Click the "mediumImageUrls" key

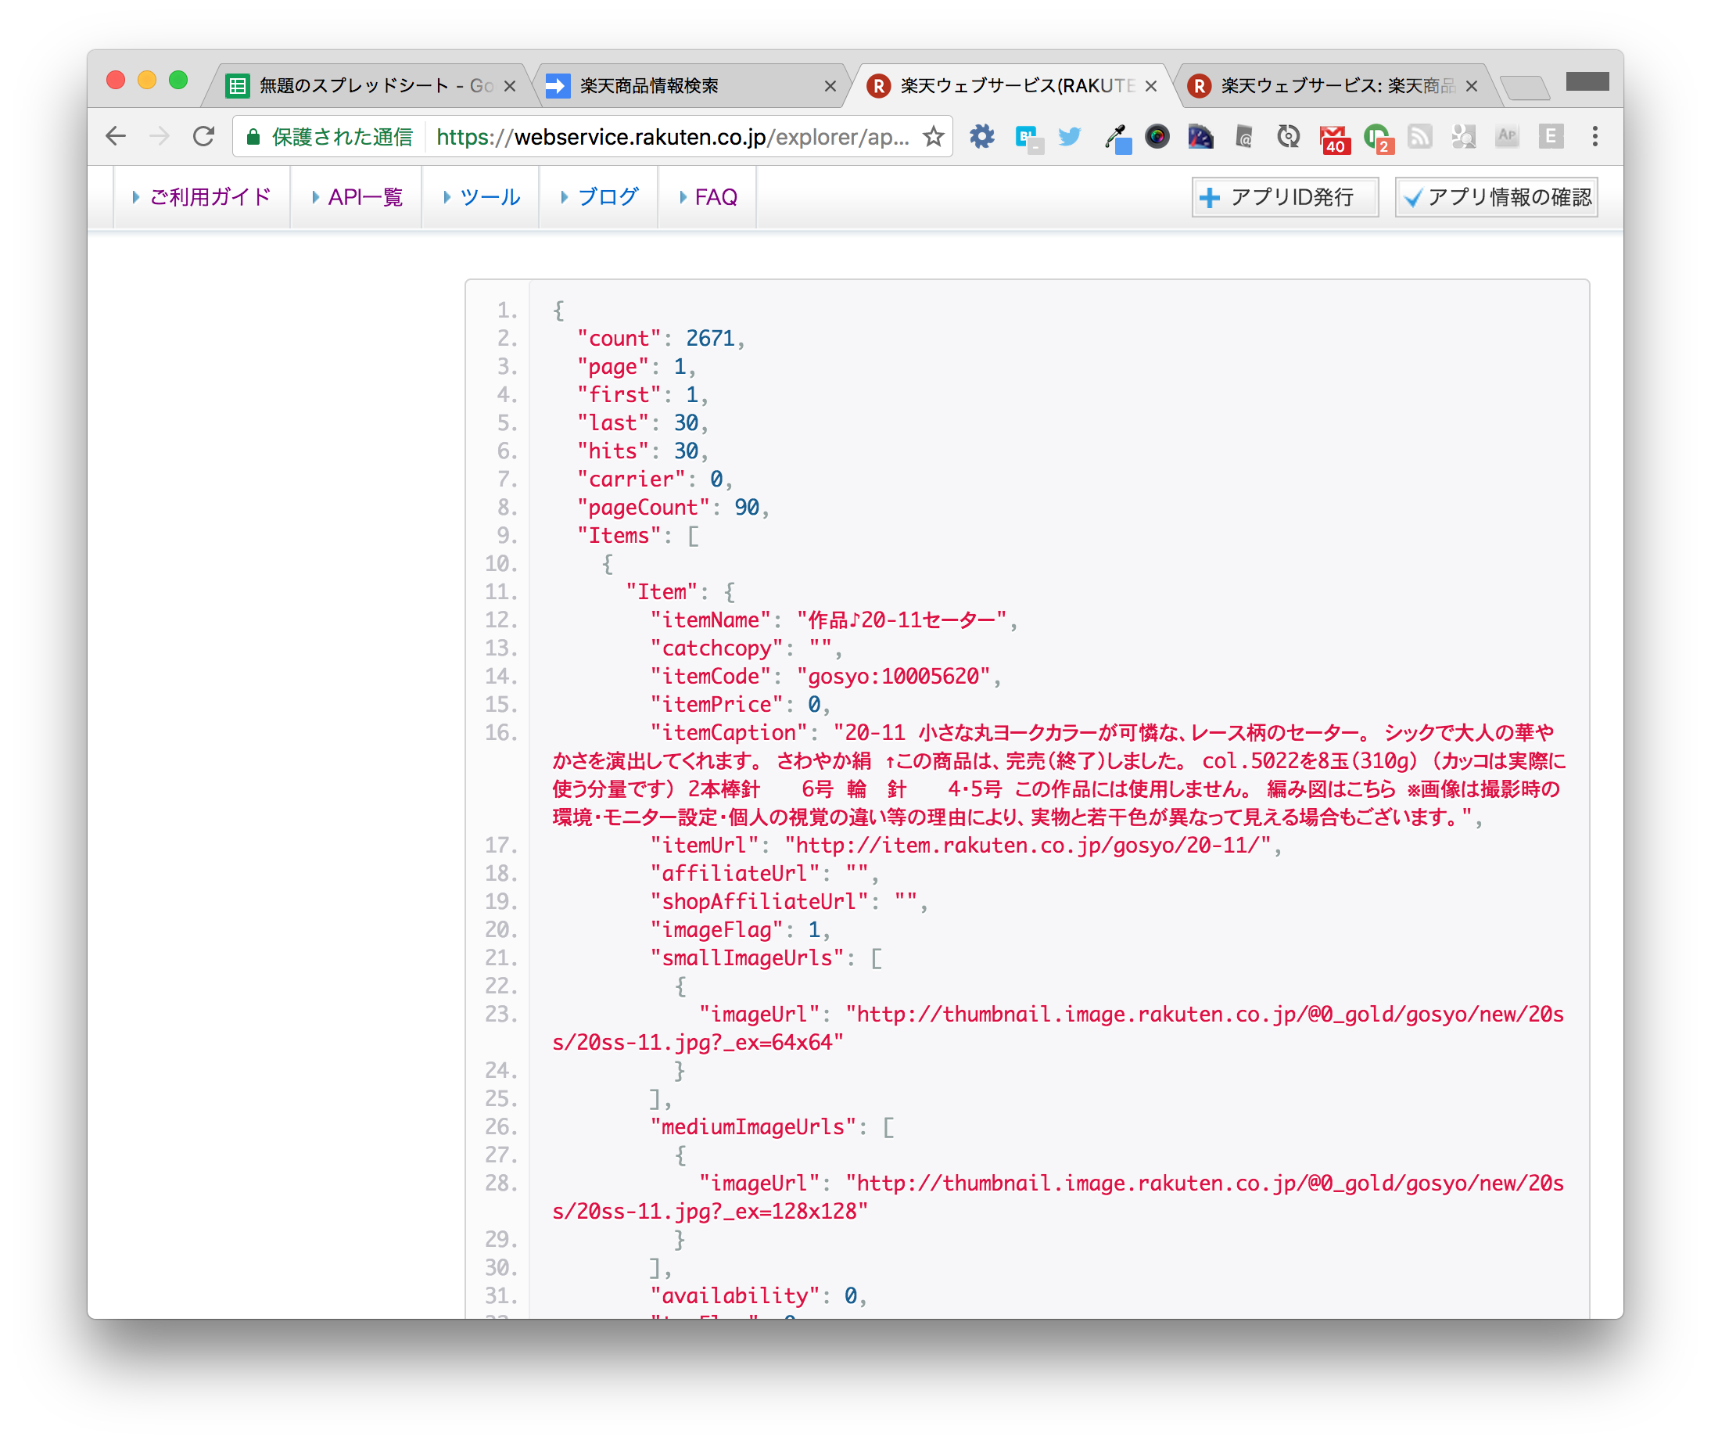753,1127
